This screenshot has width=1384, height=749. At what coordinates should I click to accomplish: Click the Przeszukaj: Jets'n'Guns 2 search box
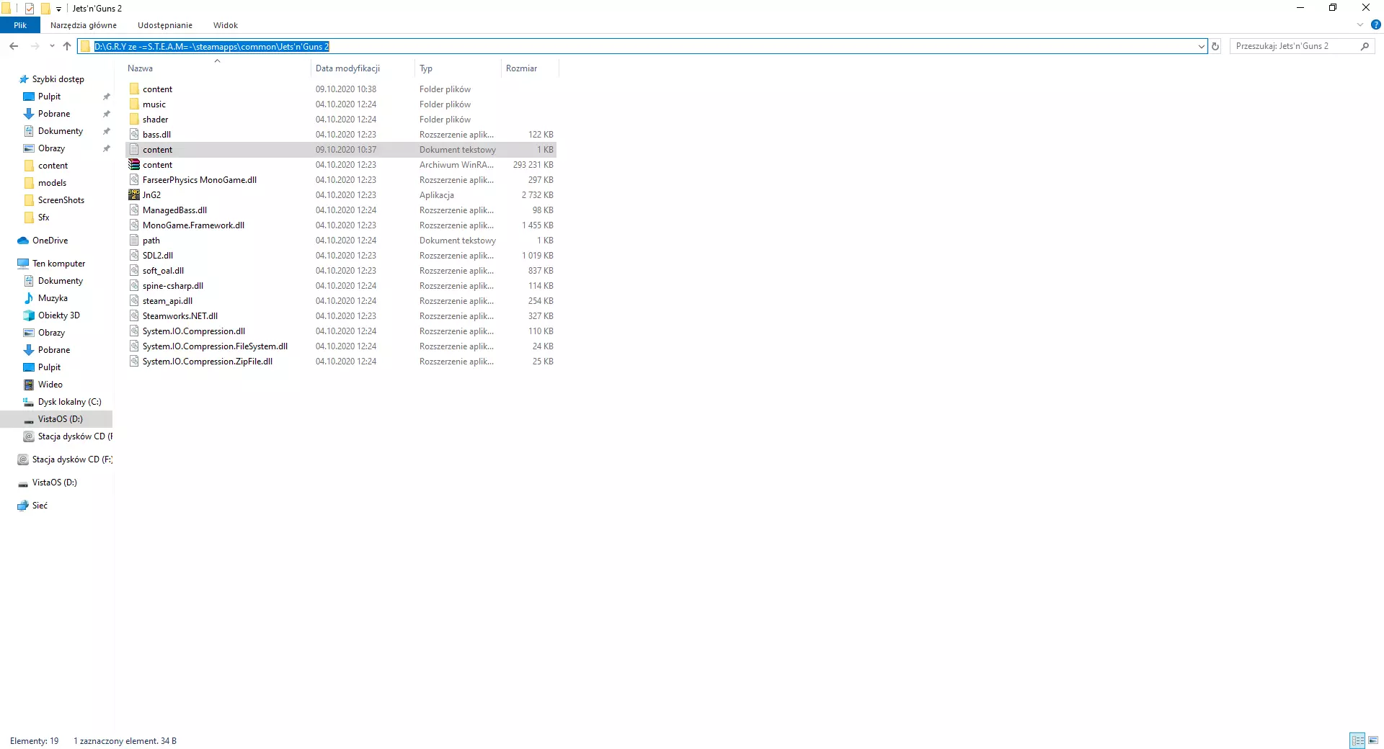1302,46
